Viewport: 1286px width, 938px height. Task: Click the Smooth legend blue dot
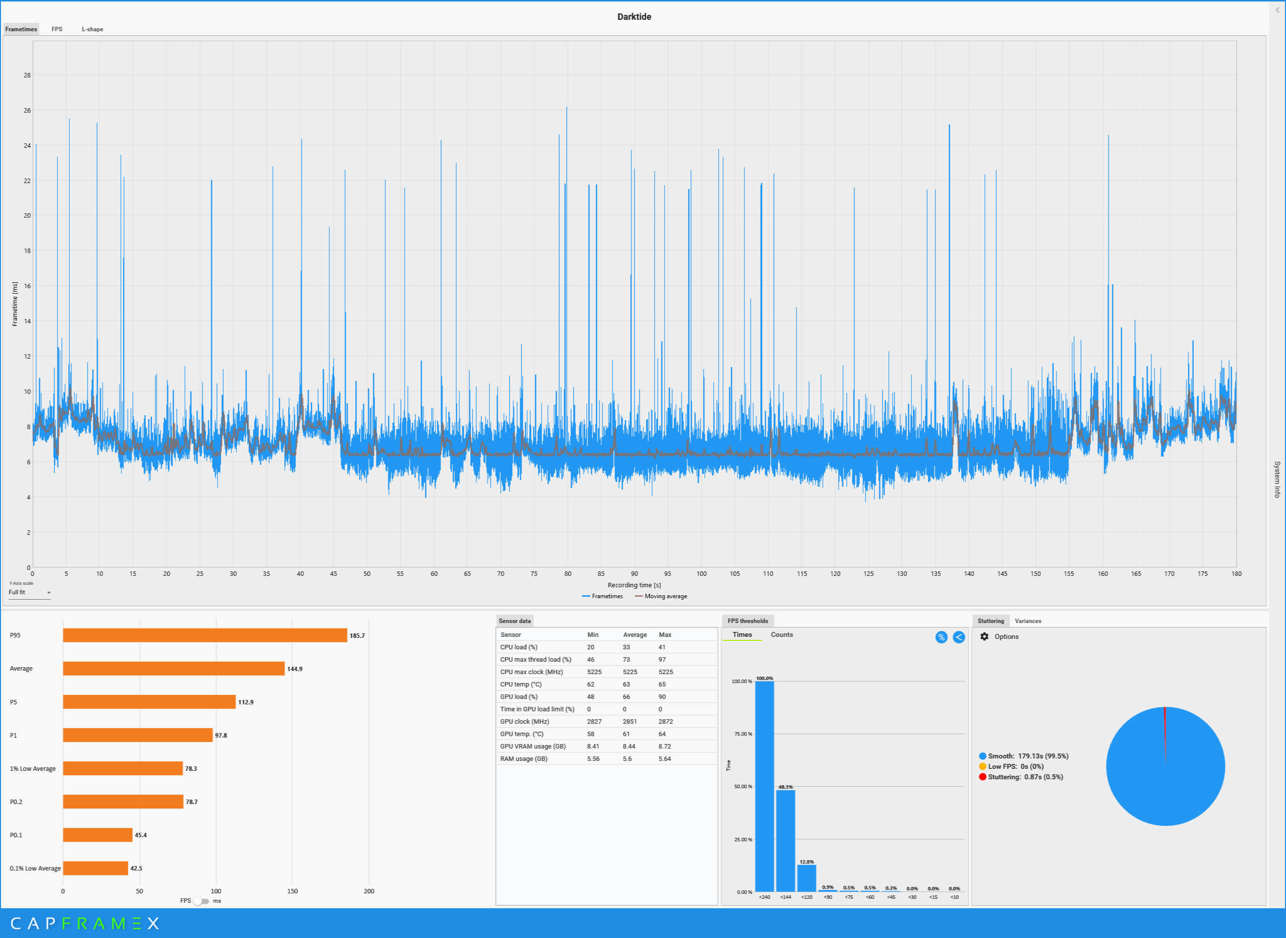[x=983, y=756]
